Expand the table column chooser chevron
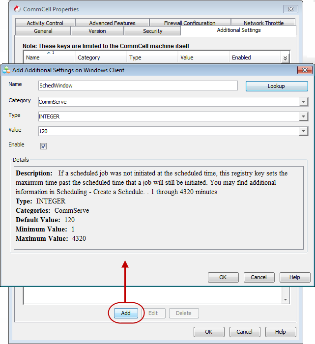Screen dimensions: 315x344 [x=285, y=58]
